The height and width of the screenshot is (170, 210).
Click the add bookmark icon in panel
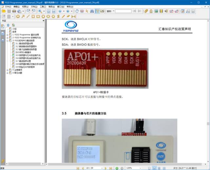tap(13, 25)
